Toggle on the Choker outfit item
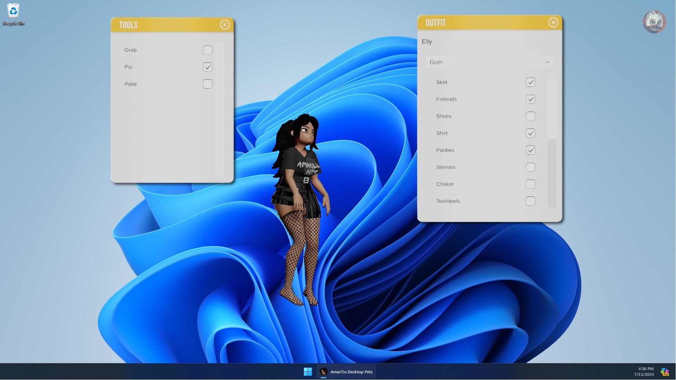This screenshot has height=380, width=676. [531, 184]
